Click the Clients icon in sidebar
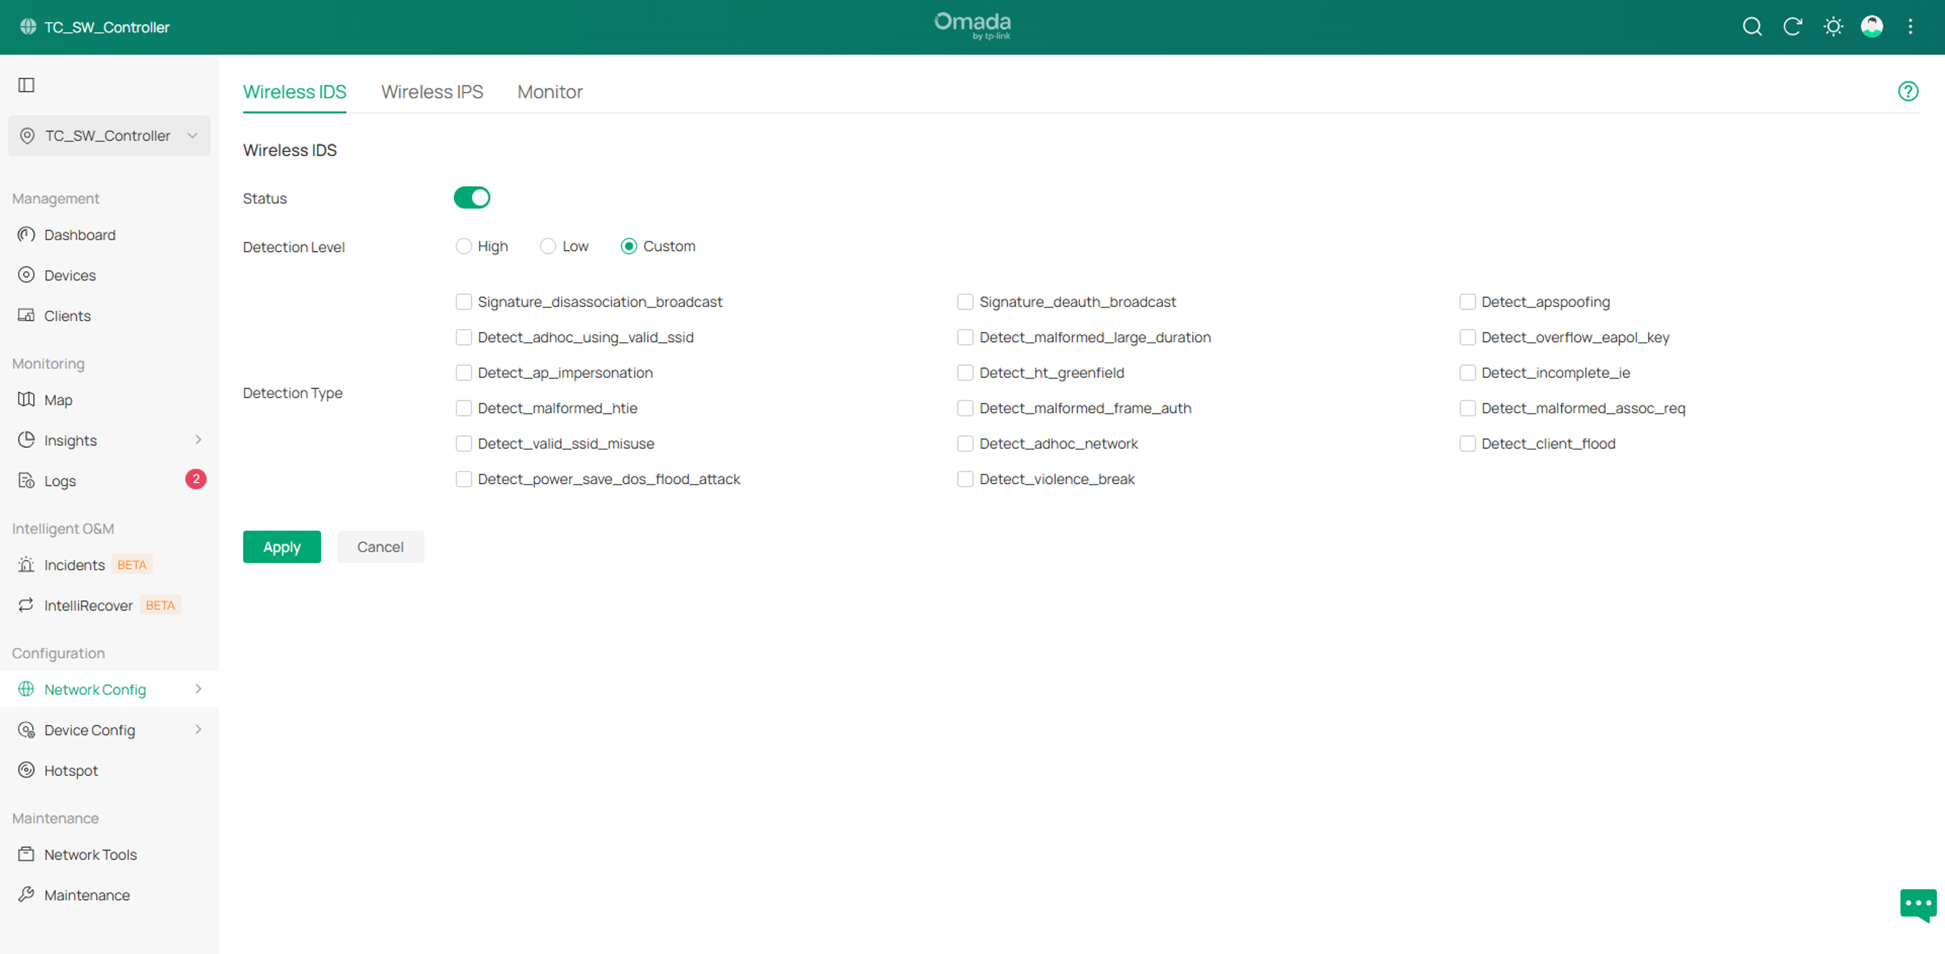This screenshot has height=954, width=1945. point(27,316)
